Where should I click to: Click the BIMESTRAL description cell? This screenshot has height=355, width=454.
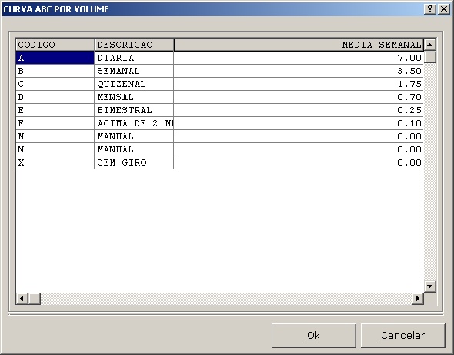tap(134, 110)
